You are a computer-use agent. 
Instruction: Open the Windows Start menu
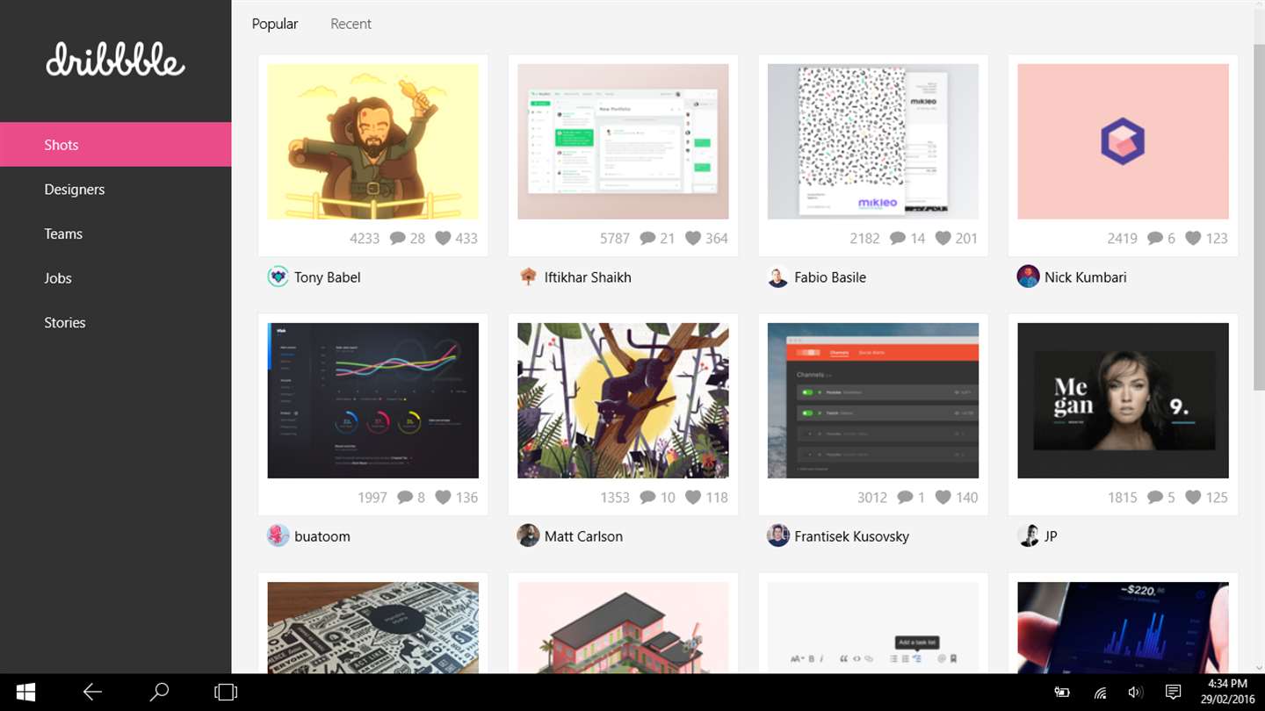[x=25, y=693]
